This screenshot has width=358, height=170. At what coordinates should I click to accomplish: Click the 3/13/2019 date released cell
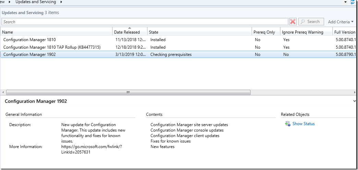[x=131, y=54]
